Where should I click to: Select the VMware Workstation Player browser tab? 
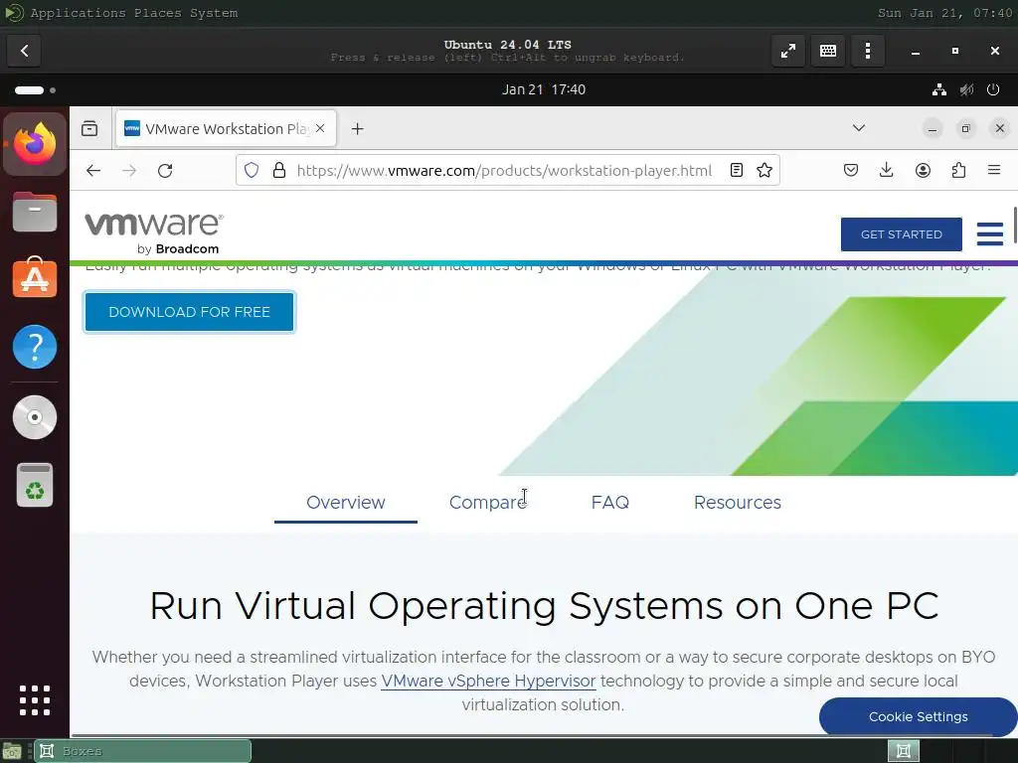(226, 128)
